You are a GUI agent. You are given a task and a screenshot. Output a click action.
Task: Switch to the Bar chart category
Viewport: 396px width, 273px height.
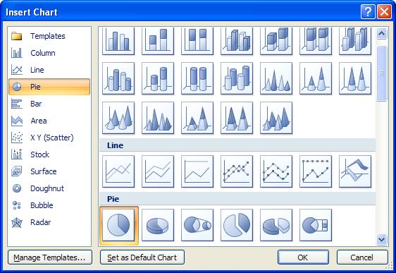pyautogui.click(x=49, y=104)
